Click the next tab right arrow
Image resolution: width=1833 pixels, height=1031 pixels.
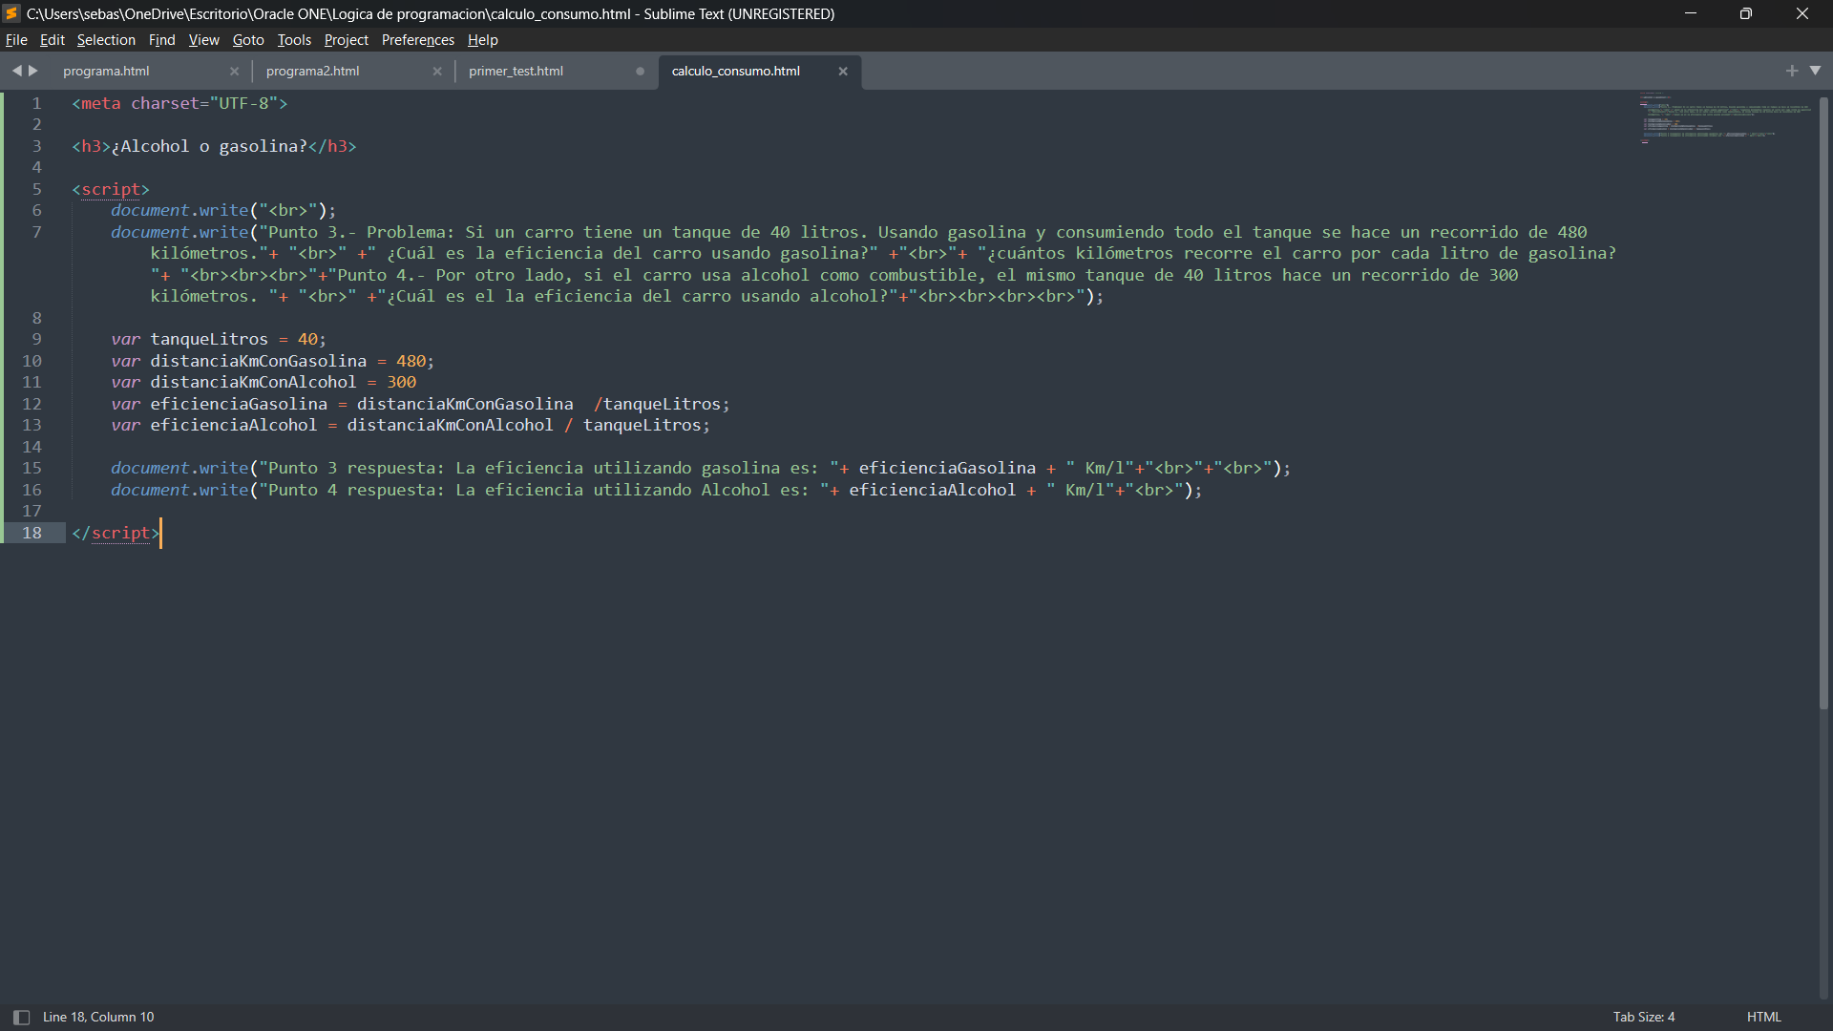(34, 71)
